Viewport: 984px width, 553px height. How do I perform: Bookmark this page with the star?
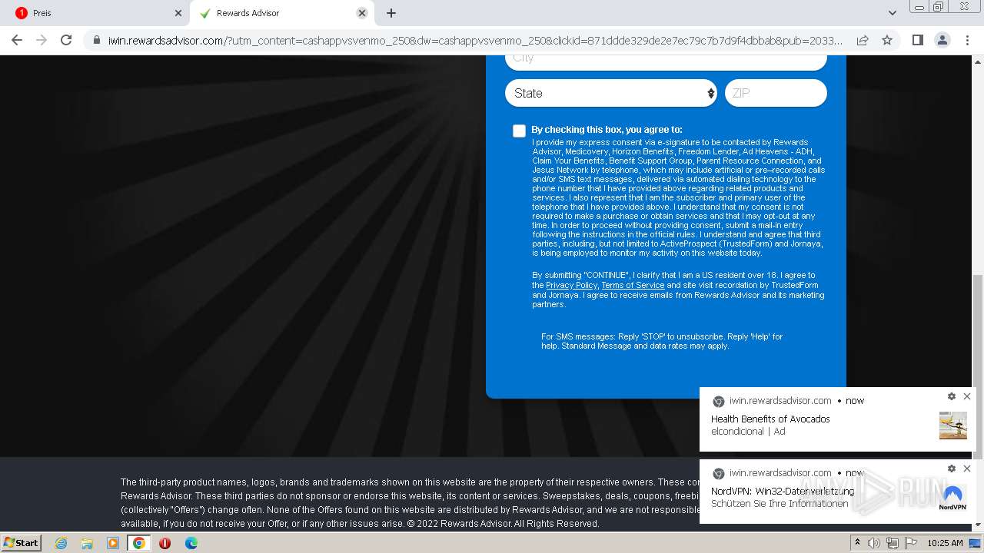[887, 40]
